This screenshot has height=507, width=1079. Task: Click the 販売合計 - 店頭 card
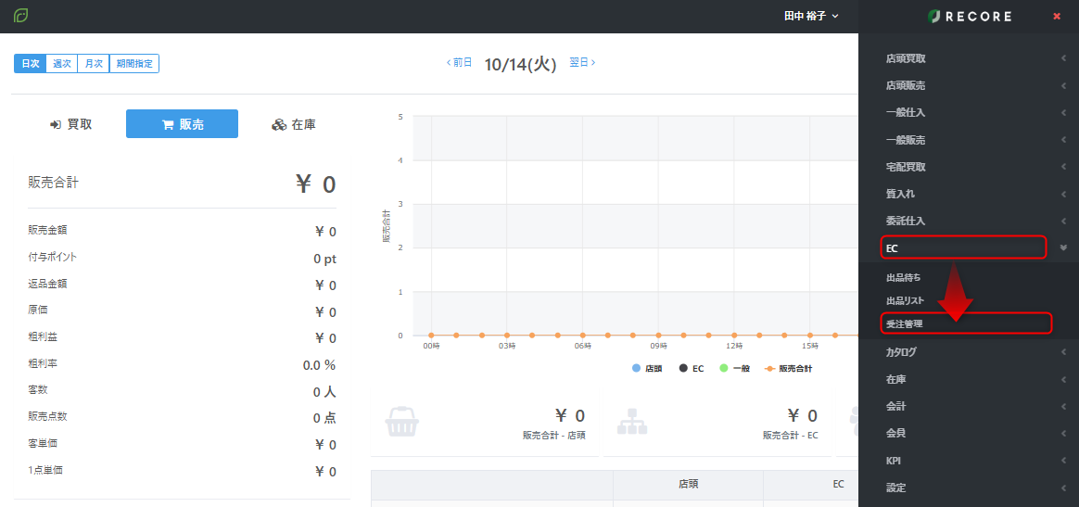point(485,421)
